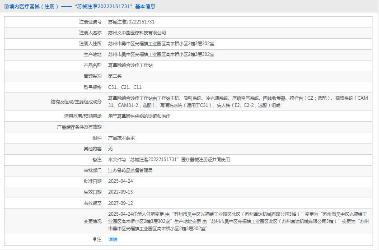Screen dimensions: 379x250
Task: Click the 管理类别 label cell
Action: click(x=55, y=76)
